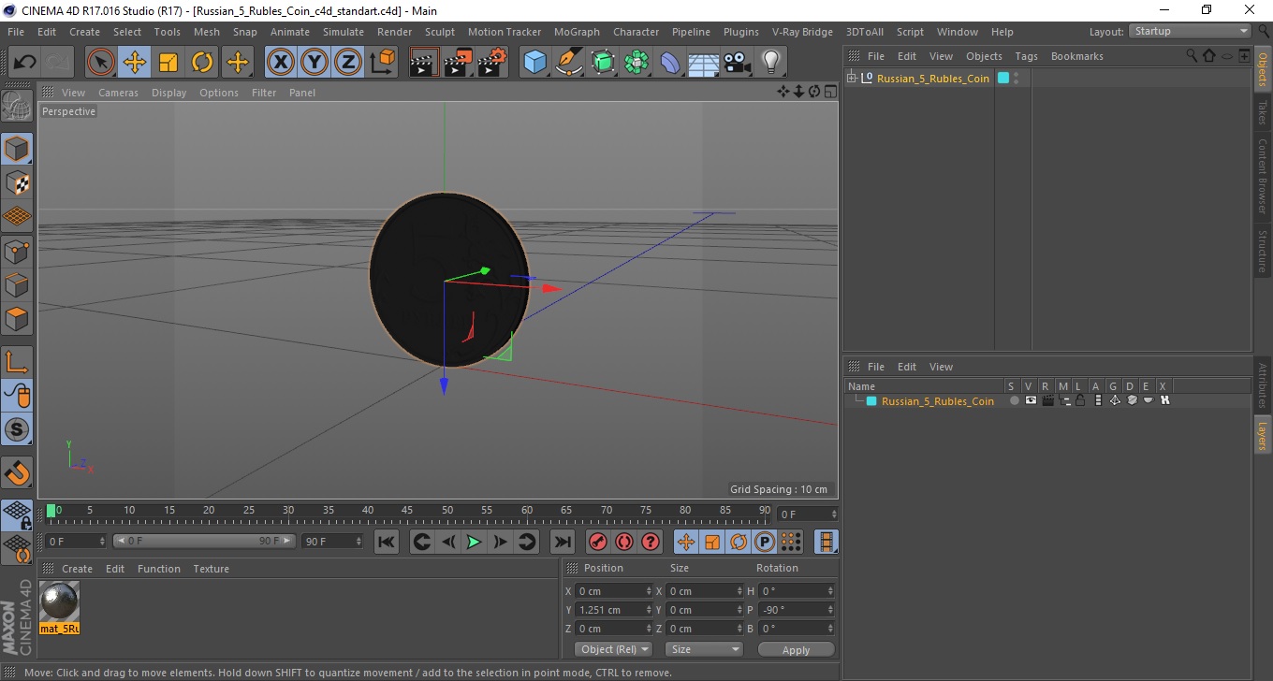Click the Position Y input field
This screenshot has width=1273, height=681.
614,610
